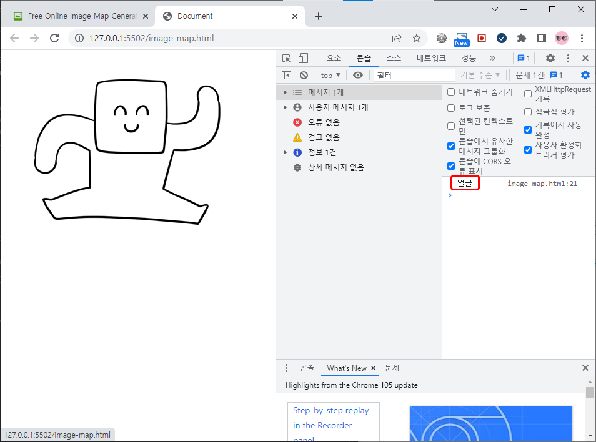596x442 pixels.
Task: Open the tab search chevron
Action: [495, 9]
